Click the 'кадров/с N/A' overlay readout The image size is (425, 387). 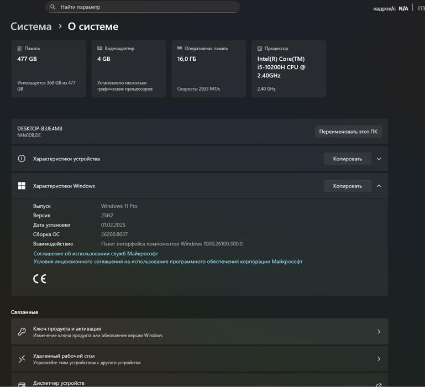click(391, 9)
